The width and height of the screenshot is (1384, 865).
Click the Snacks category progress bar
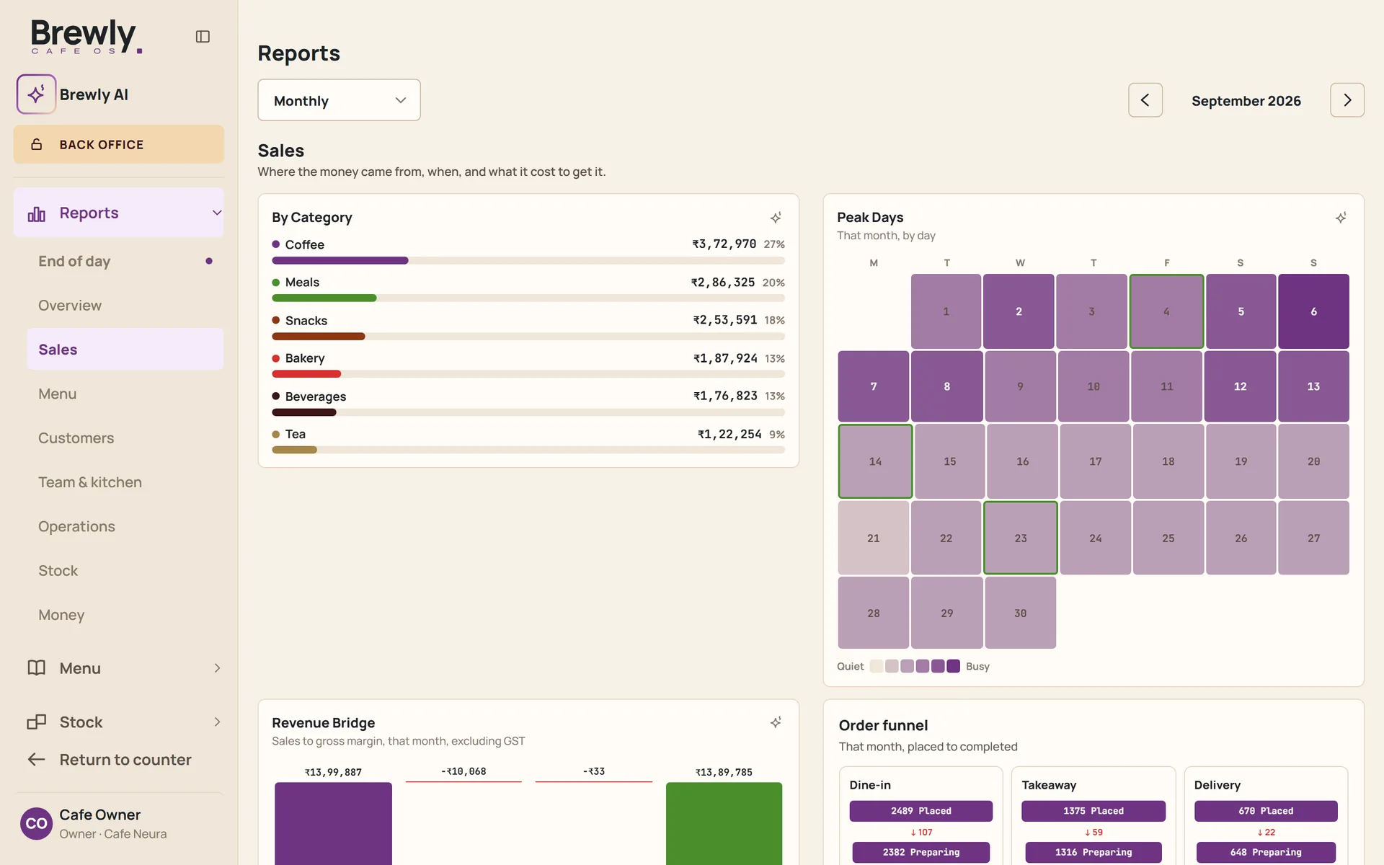point(528,337)
